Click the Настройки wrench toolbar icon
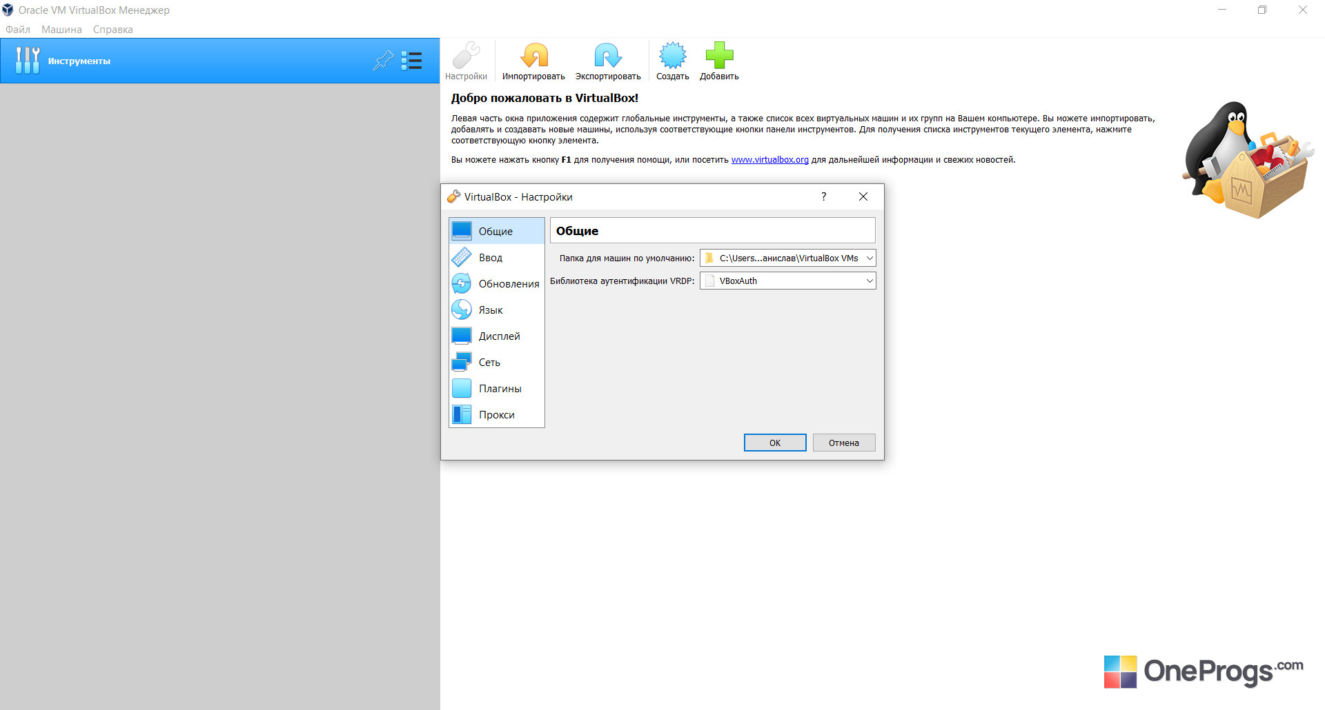 point(466,55)
